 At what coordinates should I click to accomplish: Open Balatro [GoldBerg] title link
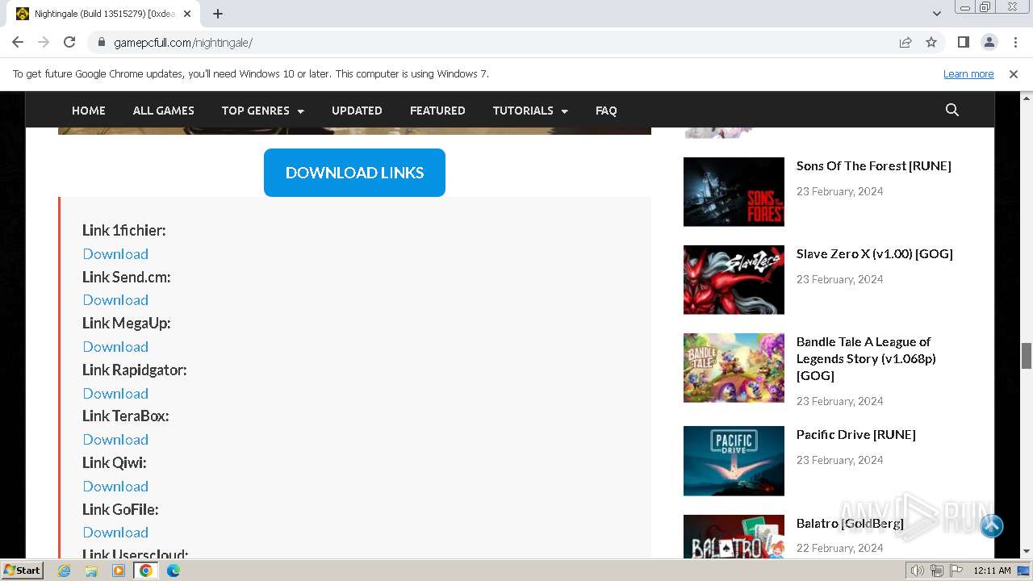tap(850, 524)
